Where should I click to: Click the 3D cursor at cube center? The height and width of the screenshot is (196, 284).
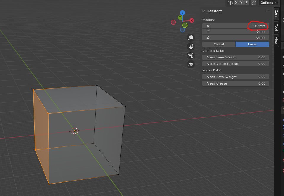[x=75, y=131]
